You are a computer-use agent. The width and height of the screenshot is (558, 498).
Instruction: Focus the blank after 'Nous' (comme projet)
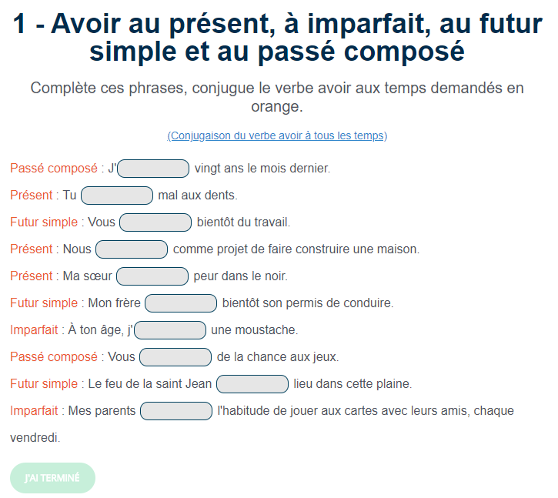[x=132, y=249]
